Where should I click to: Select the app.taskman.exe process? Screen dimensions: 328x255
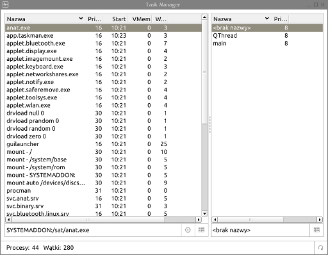[x=103, y=35]
